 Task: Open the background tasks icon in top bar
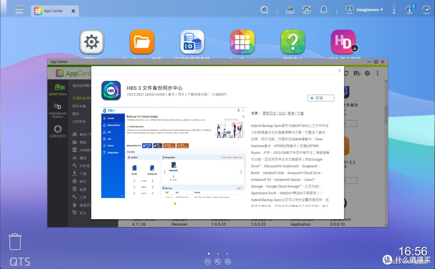(x=290, y=10)
